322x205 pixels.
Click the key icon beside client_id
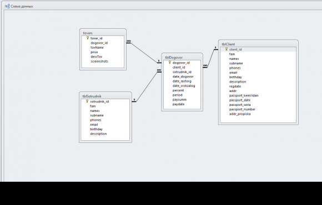point(227,49)
